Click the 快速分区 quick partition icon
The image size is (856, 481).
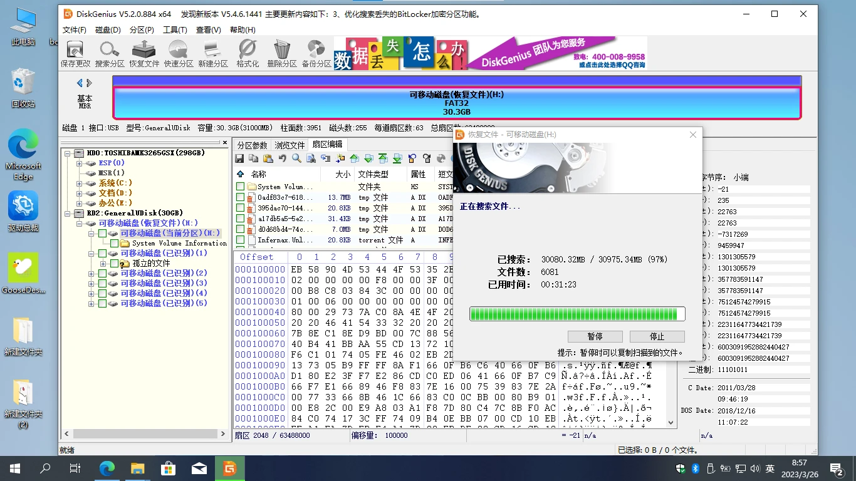(x=179, y=54)
